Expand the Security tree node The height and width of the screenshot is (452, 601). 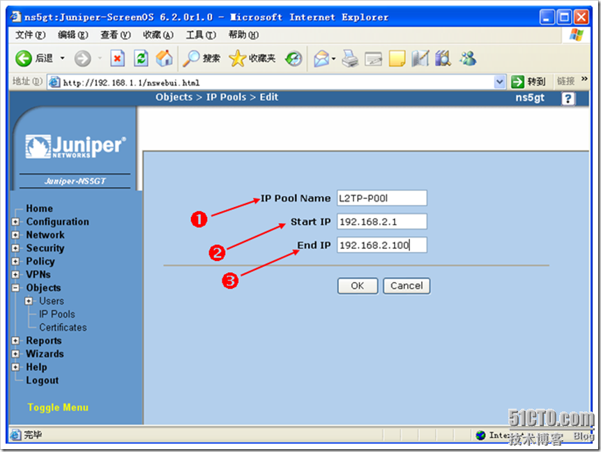[x=15, y=248]
